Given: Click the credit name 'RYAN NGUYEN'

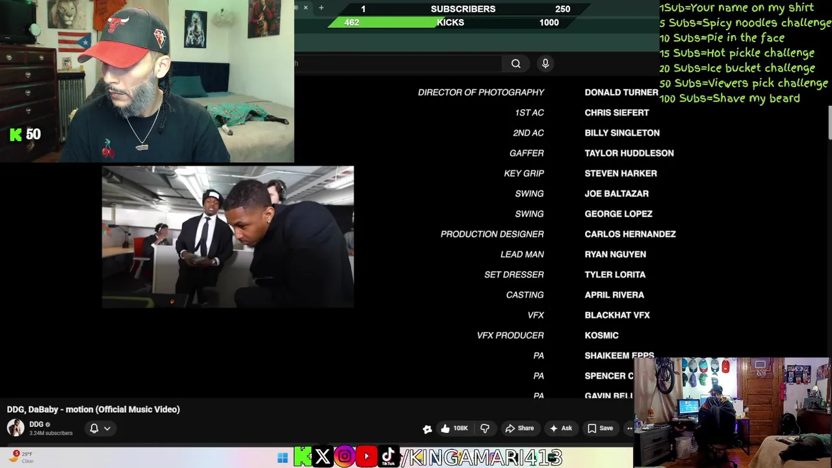Looking at the screenshot, I should (x=615, y=254).
